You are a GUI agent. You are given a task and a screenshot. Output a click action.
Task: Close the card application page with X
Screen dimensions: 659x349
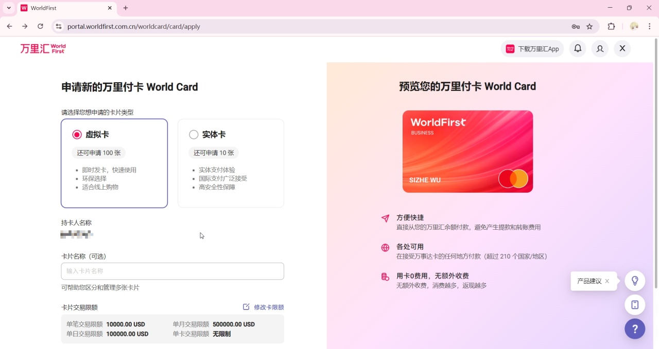coord(622,48)
